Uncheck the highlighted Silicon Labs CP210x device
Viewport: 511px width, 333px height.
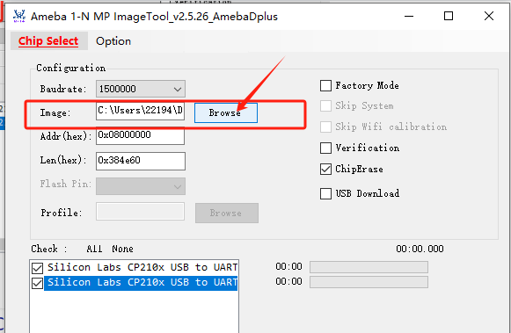pyautogui.click(x=37, y=283)
